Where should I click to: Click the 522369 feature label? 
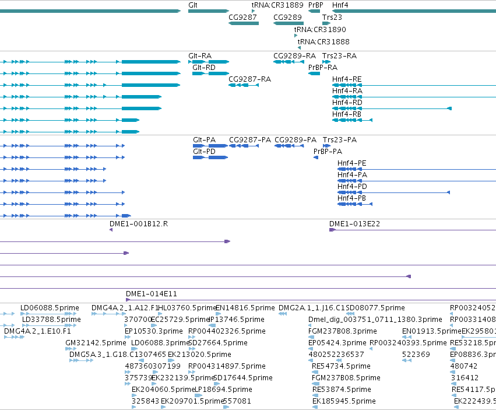[416, 354]
